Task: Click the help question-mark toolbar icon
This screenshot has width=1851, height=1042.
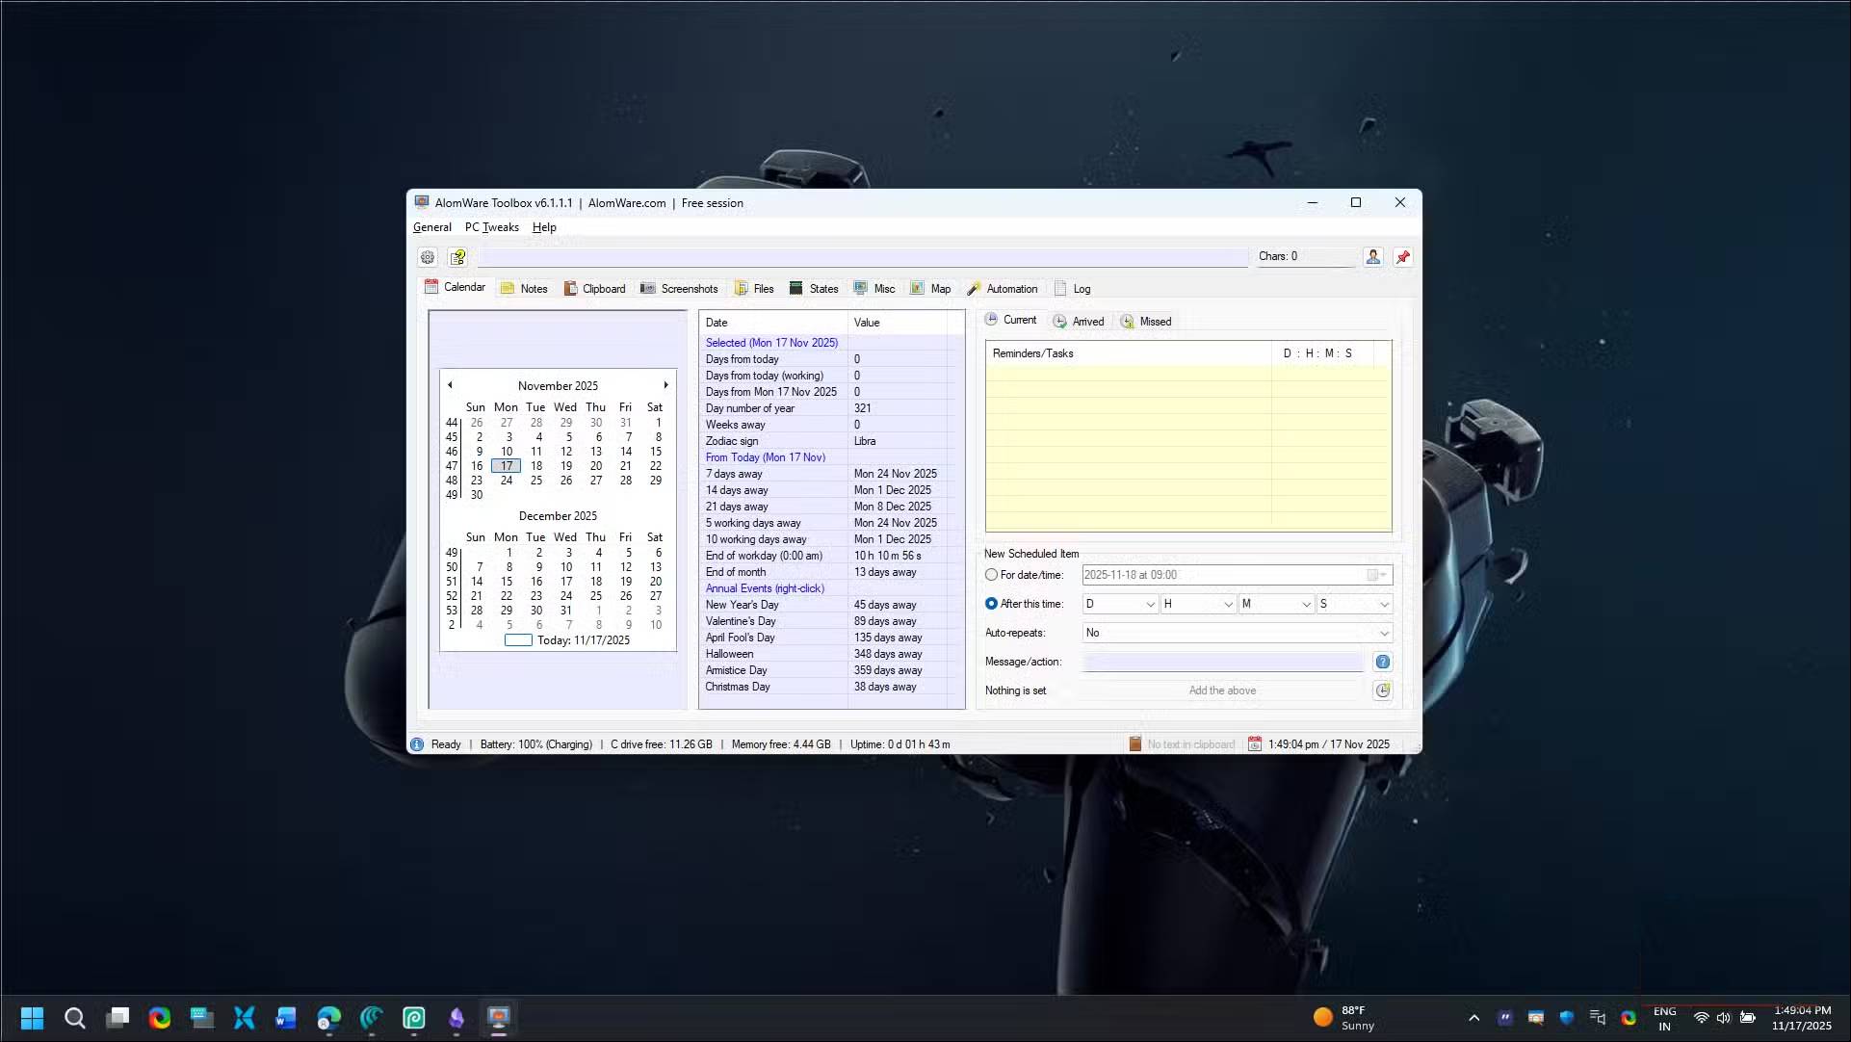Action: tap(458, 257)
